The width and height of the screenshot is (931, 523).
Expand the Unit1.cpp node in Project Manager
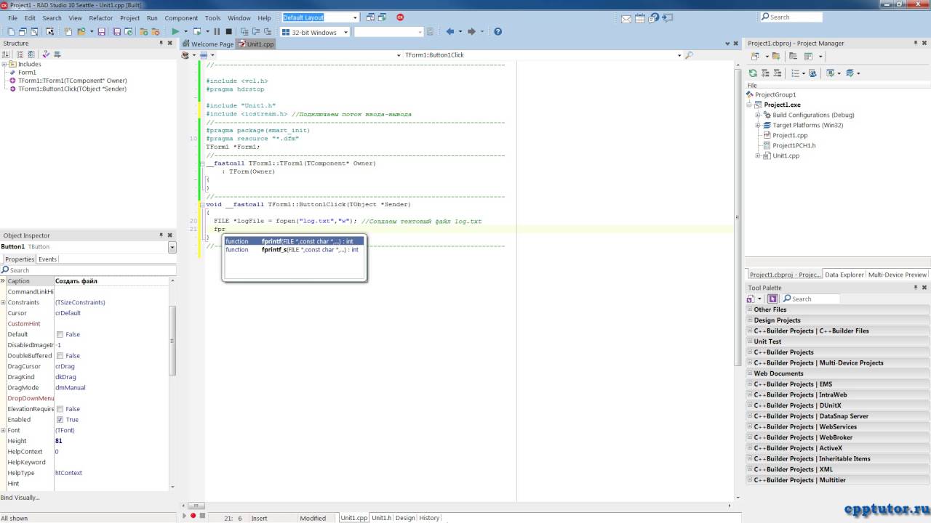(758, 155)
